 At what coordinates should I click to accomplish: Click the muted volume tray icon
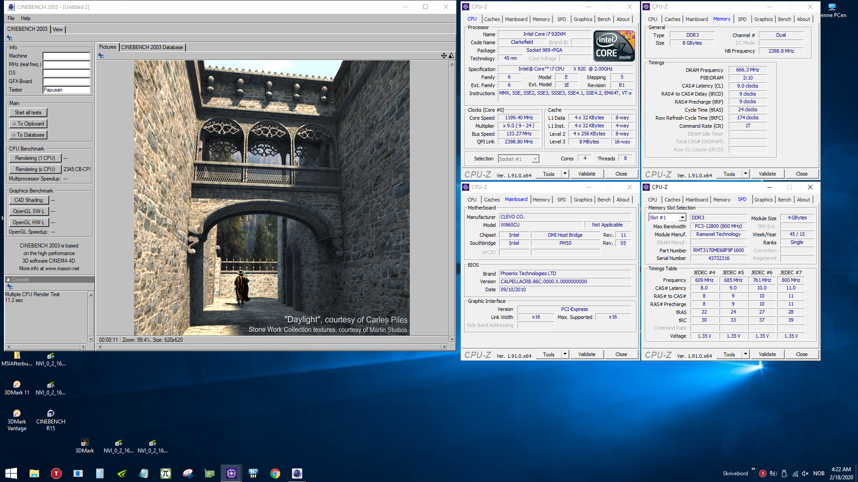805,474
